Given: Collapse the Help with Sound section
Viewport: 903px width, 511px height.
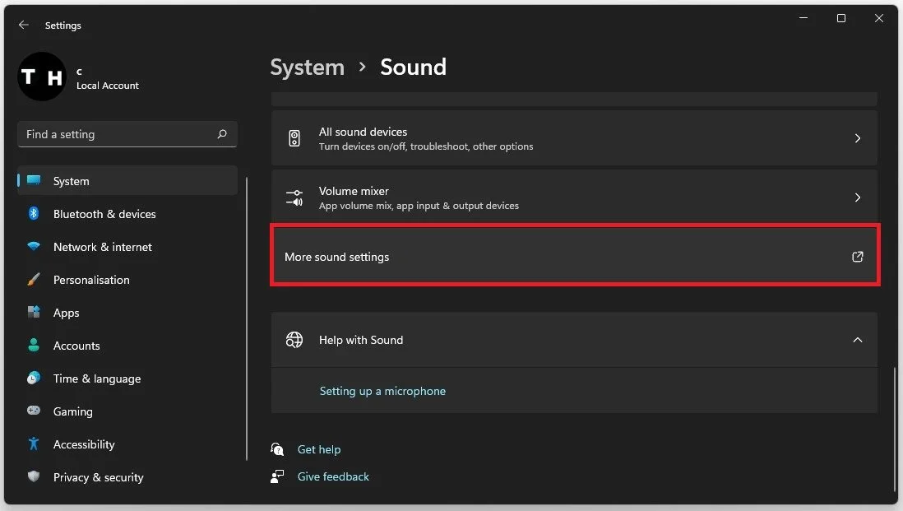Looking at the screenshot, I should (857, 340).
